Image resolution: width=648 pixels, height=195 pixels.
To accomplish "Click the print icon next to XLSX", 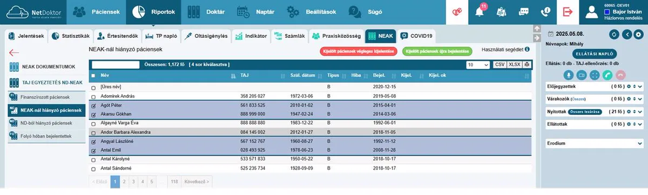I will point(526,65).
